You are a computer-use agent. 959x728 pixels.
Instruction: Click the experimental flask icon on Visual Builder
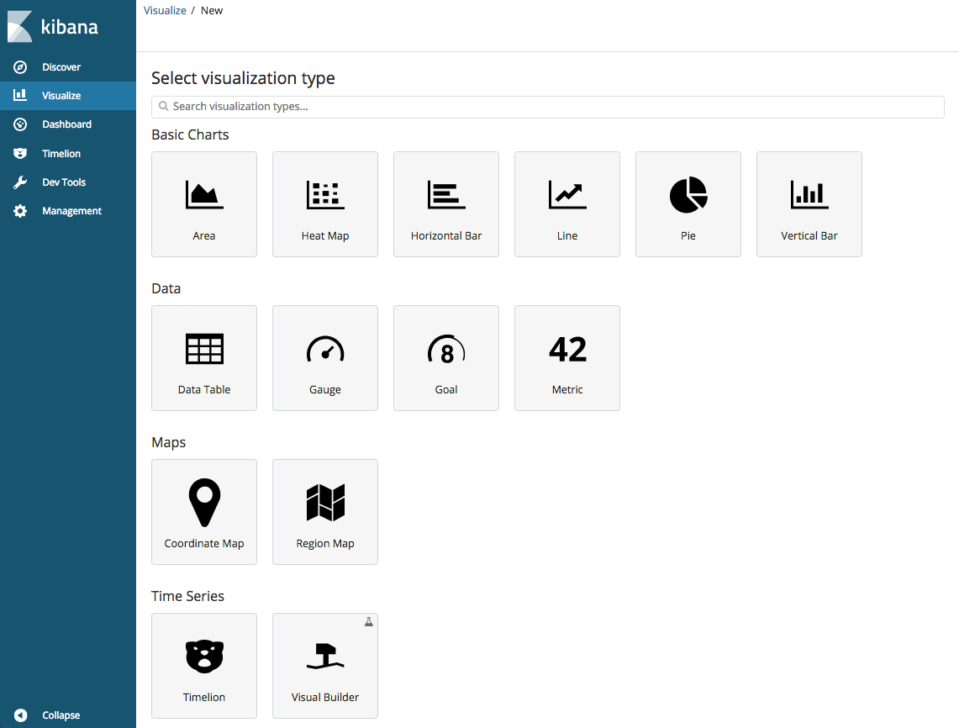(369, 621)
